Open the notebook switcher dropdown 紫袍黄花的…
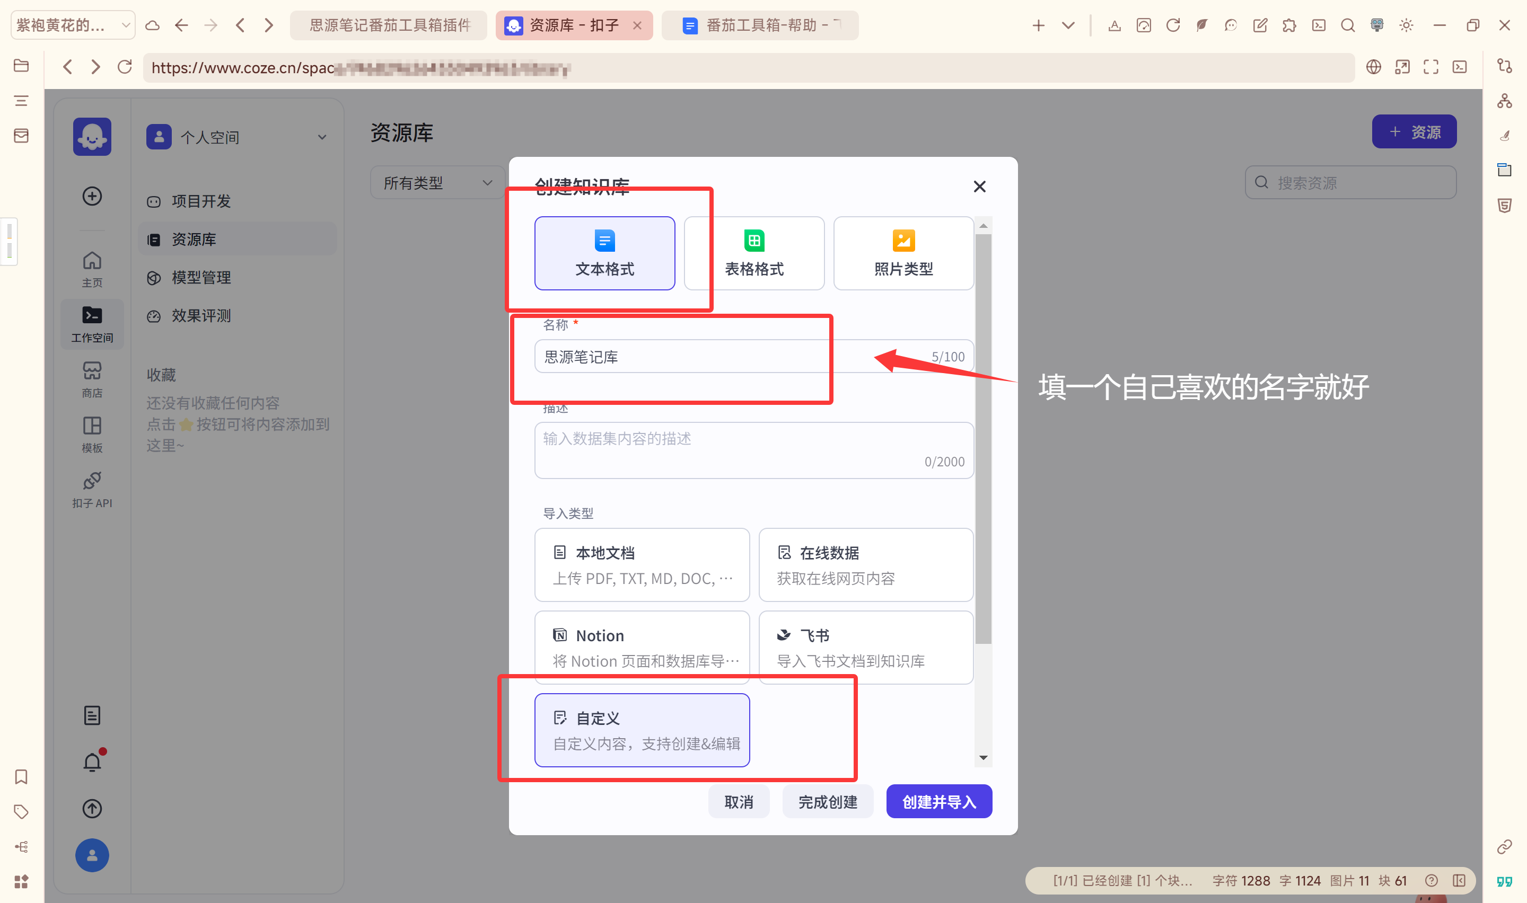 point(73,25)
